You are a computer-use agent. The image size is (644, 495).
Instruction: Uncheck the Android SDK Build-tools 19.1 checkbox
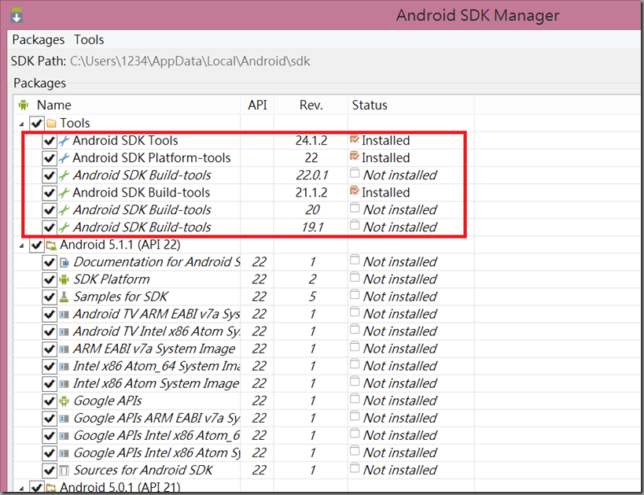pyautogui.click(x=50, y=227)
